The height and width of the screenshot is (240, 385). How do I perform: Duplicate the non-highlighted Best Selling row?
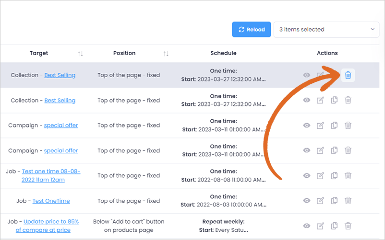pos(334,100)
